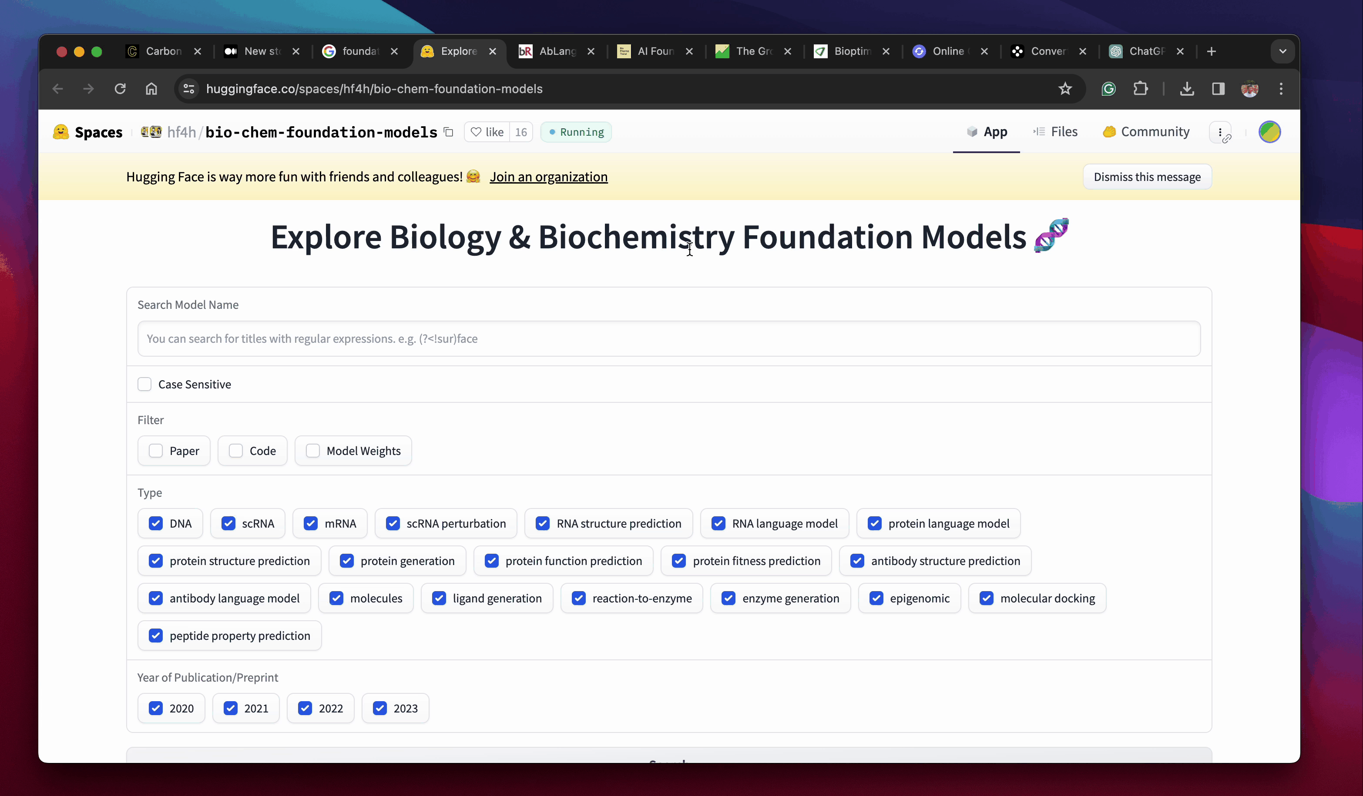Open the downloads icon in the toolbar
The height and width of the screenshot is (796, 1363).
(1187, 89)
